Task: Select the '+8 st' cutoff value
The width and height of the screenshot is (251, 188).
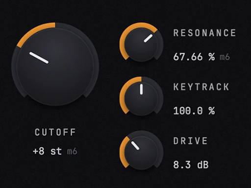Action: pyautogui.click(x=48, y=151)
